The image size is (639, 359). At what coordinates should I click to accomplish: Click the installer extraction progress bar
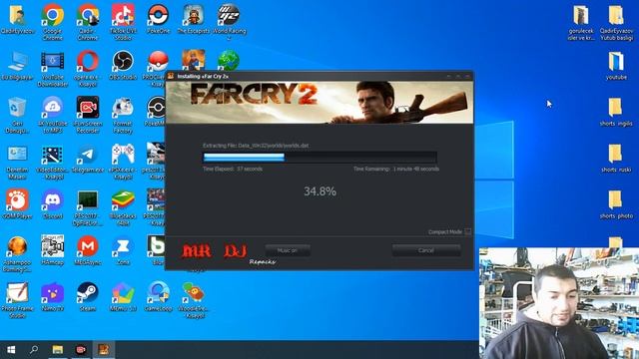(319, 158)
